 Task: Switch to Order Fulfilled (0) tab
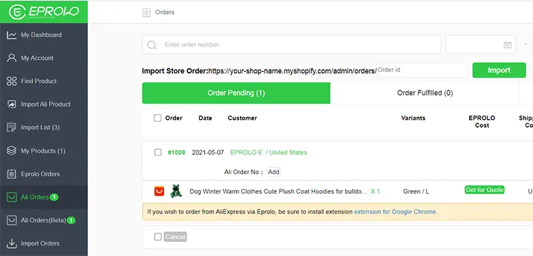pos(424,93)
